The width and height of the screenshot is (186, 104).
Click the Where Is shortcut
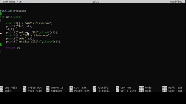(x=55, y=88)
